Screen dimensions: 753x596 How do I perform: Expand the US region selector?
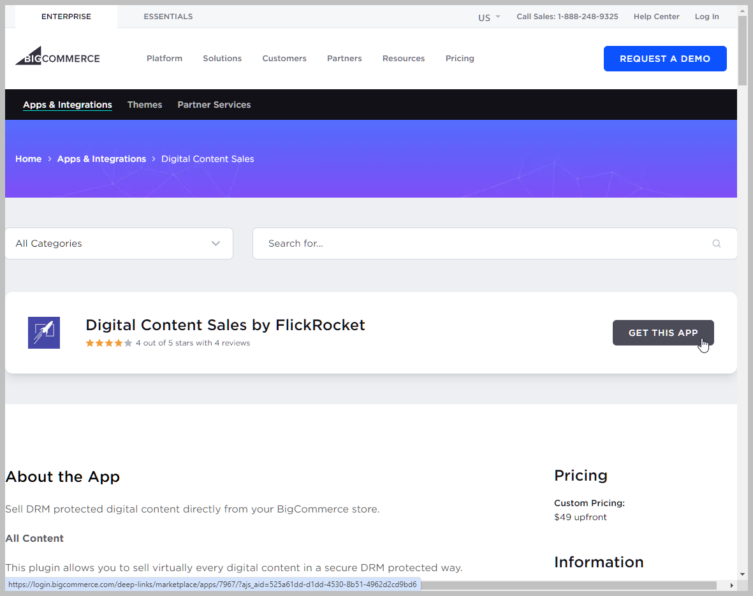tap(489, 17)
